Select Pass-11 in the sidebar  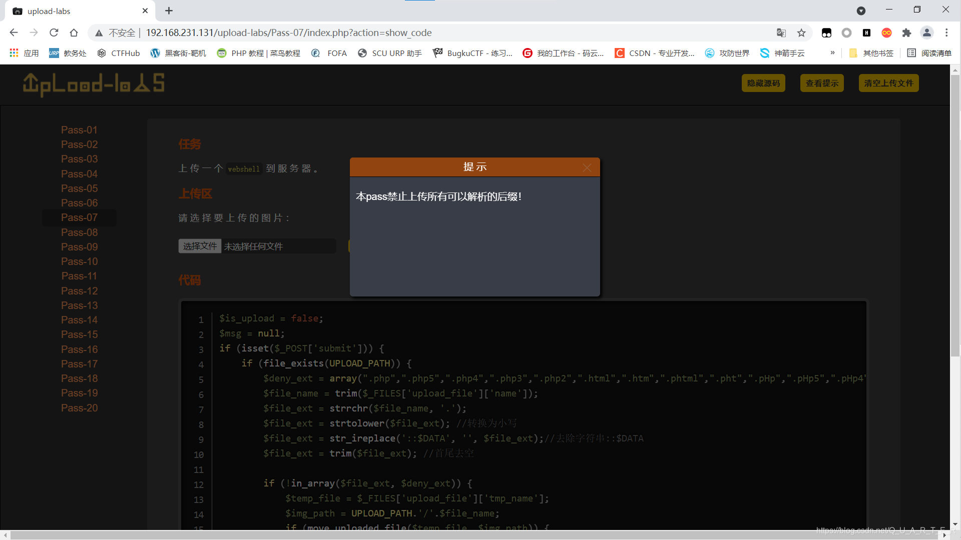79,276
